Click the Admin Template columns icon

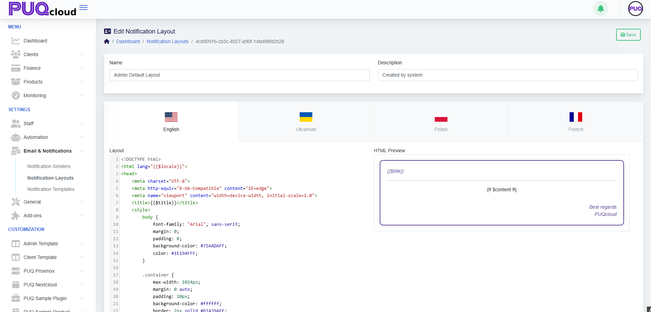pos(16,244)
